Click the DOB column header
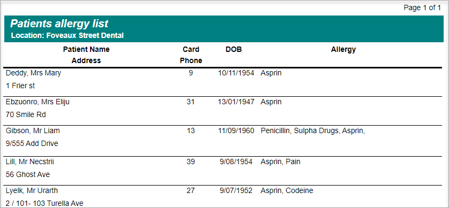This screenshot has height=208, width=449. [234, 49]
